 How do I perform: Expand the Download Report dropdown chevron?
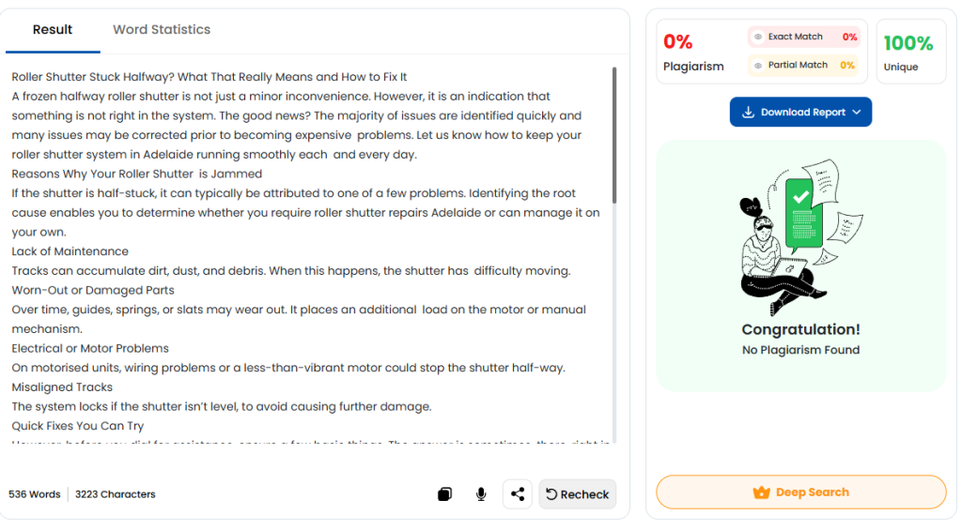[x=857, y=113]
